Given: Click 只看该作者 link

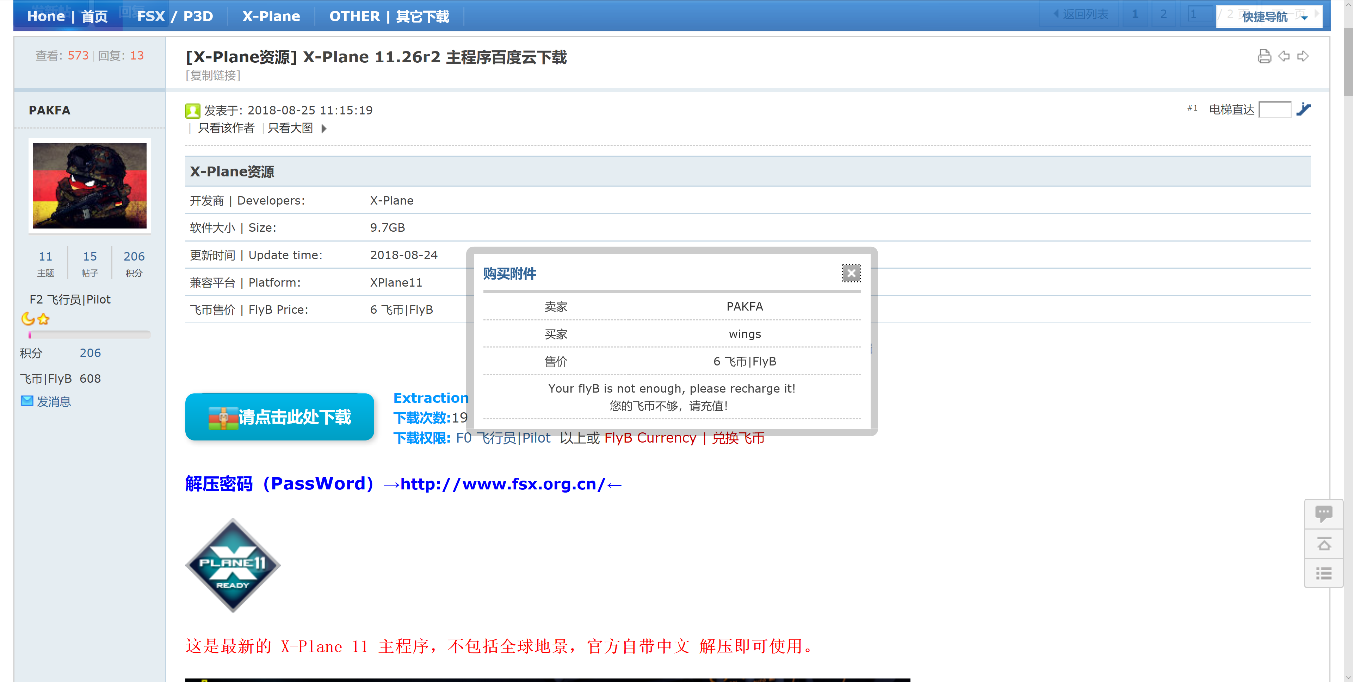Looking at the screenshot, I should tap(226, 128).
